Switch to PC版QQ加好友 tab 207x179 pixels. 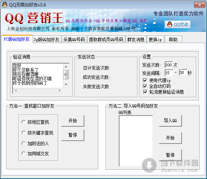tap(17, 39)
